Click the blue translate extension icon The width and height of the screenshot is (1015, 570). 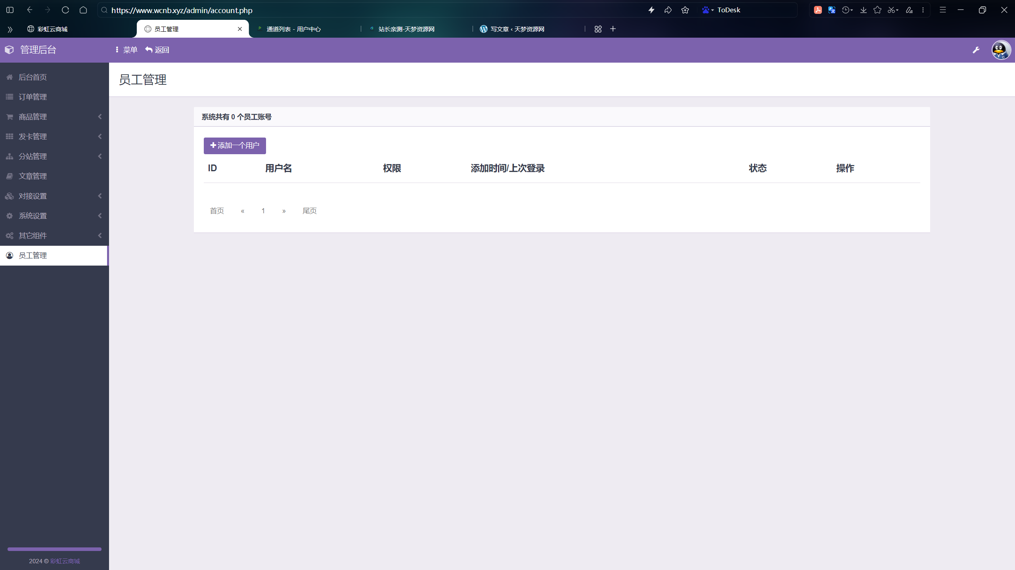(832, 10)
